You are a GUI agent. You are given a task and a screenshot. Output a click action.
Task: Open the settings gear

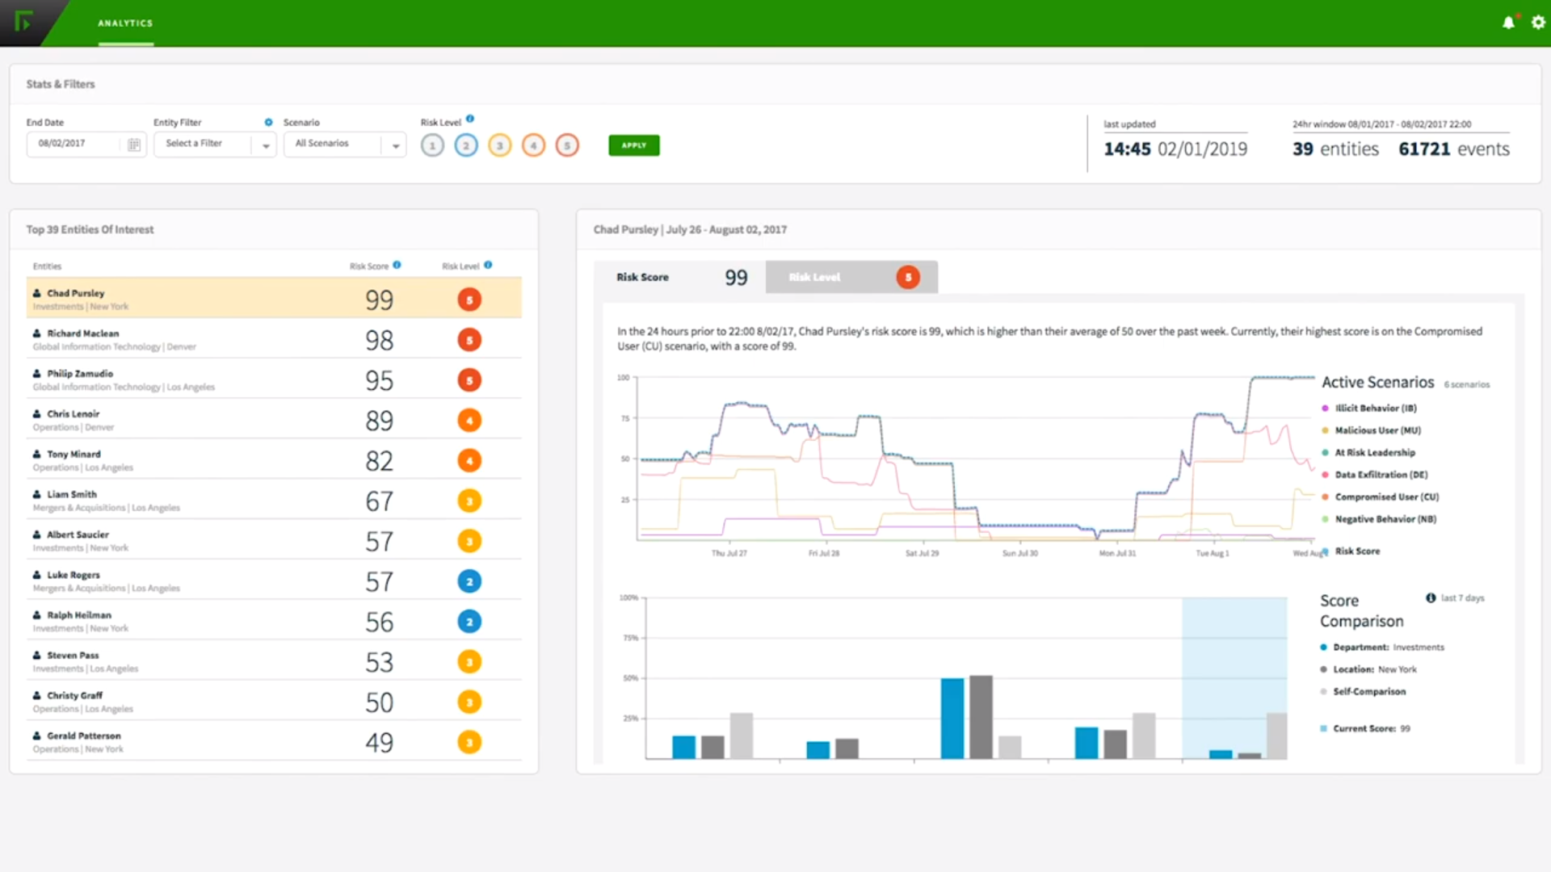[1539, 23]
